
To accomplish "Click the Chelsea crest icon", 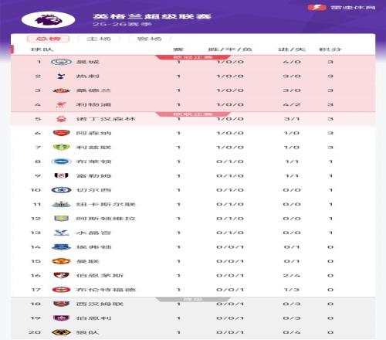I will point(61,190).
